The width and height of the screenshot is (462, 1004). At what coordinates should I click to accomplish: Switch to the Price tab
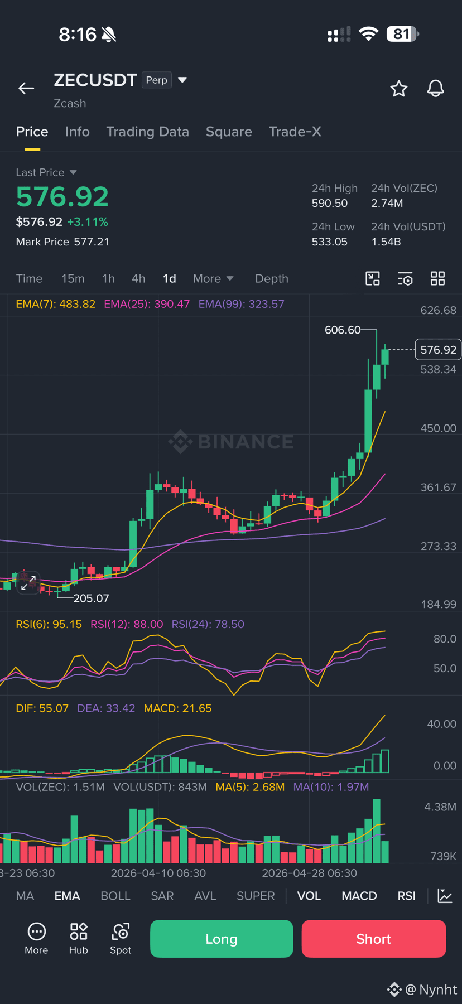pyautogui.click(x=32, y=132)
